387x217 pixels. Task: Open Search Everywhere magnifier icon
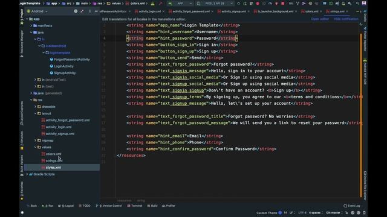[x=357, y=4]
